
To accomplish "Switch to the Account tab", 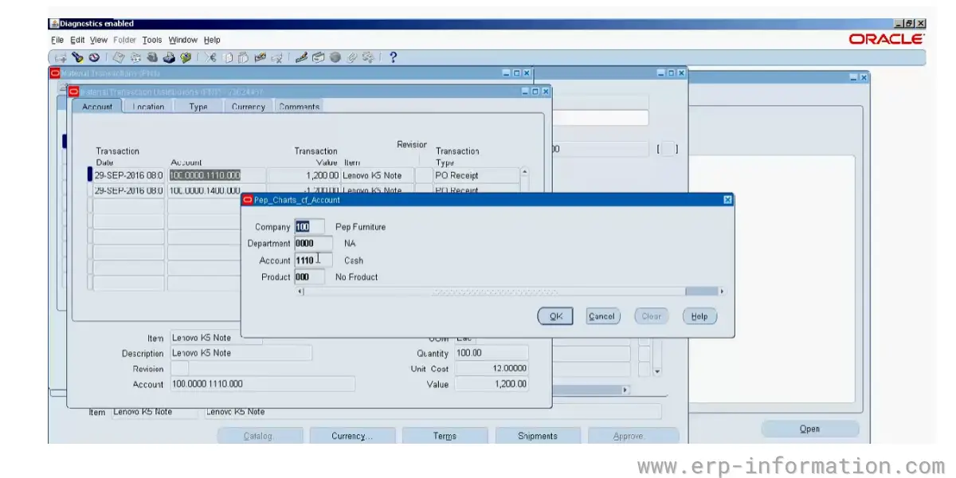I will (x=97, y=107).
